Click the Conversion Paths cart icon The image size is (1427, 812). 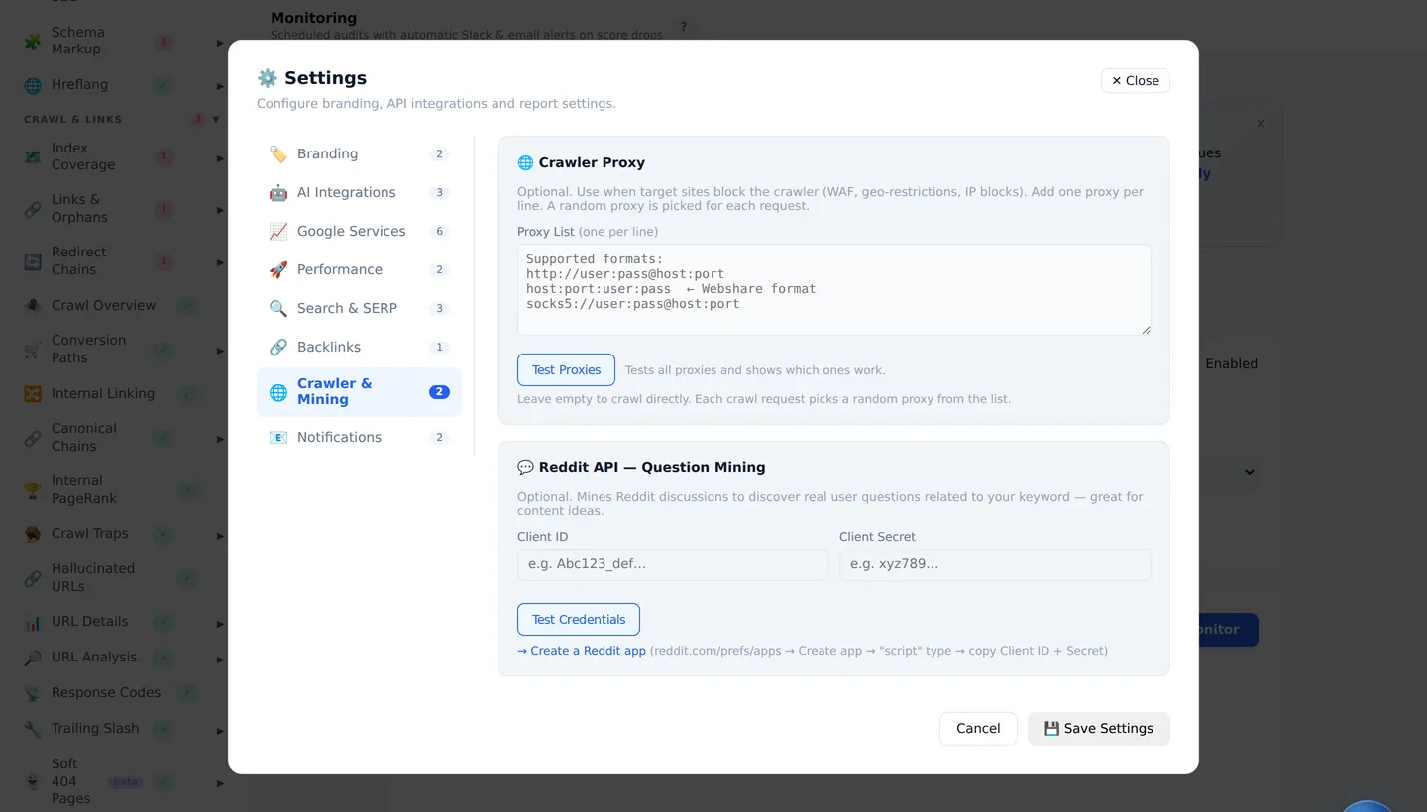point(33,349)
